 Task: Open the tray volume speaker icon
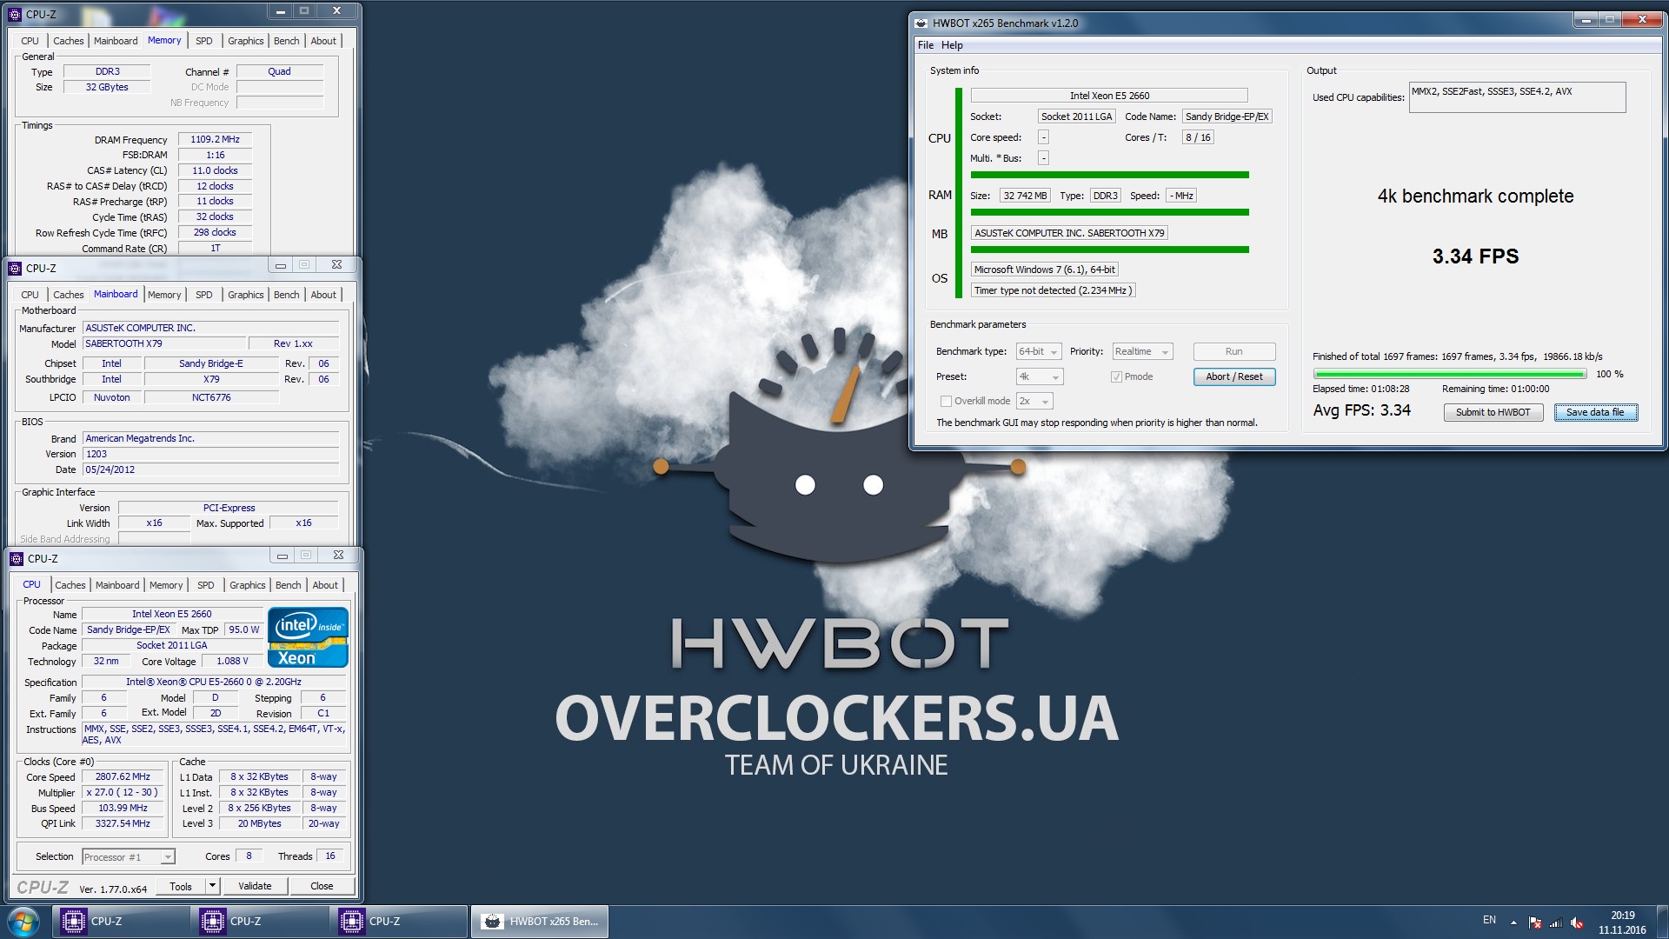click(1576, 922)
